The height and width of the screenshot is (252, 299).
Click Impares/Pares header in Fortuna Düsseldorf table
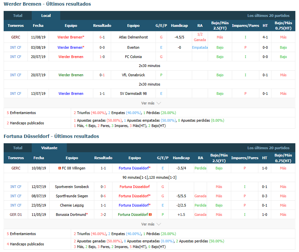click(x=245, y=158)
